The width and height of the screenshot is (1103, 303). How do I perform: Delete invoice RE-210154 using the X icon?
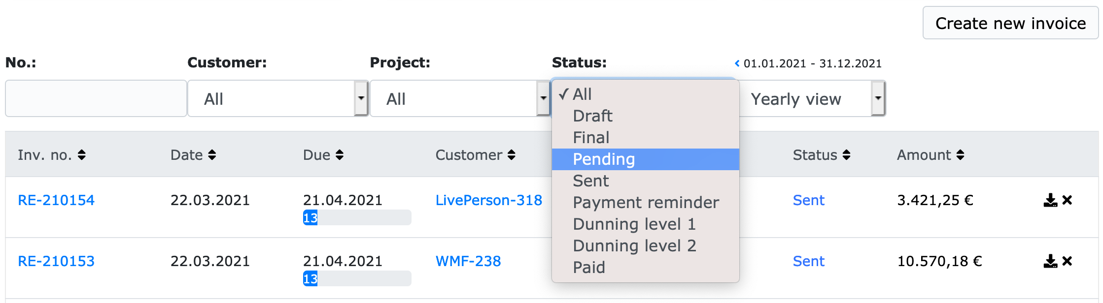coord(1068,200)
